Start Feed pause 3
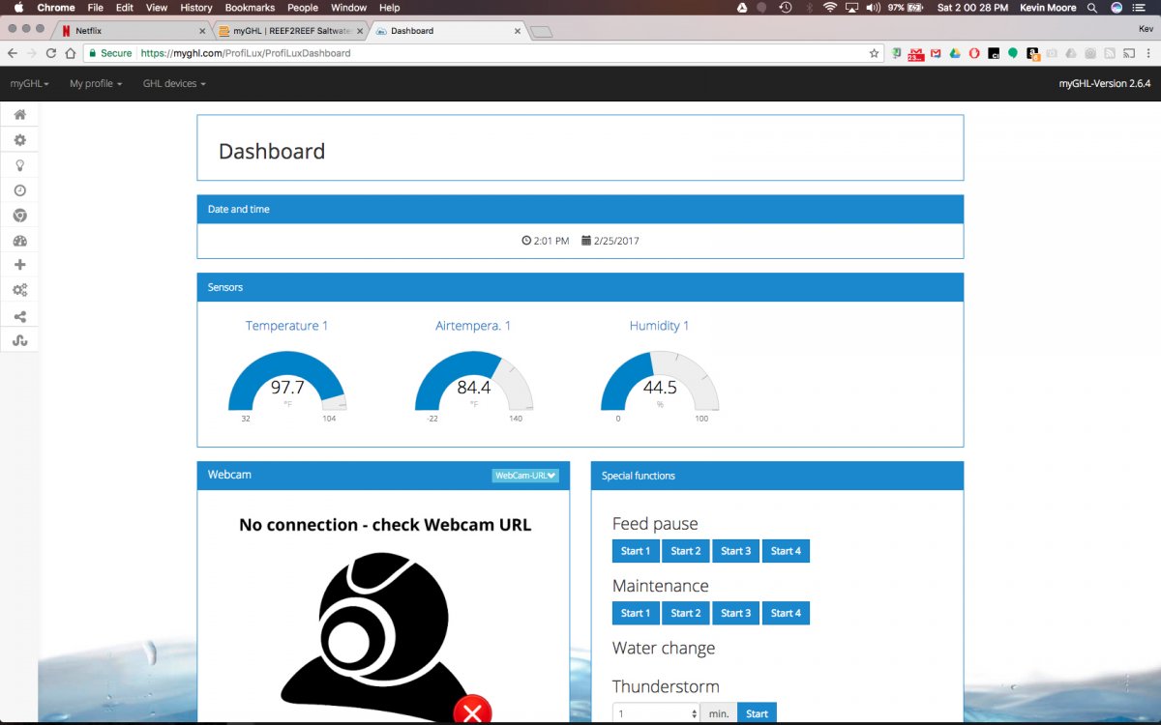1161x725 pixels. click(735, 551)
